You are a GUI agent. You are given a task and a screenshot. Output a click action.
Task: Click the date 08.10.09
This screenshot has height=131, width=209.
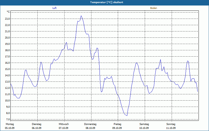point(90,128)
